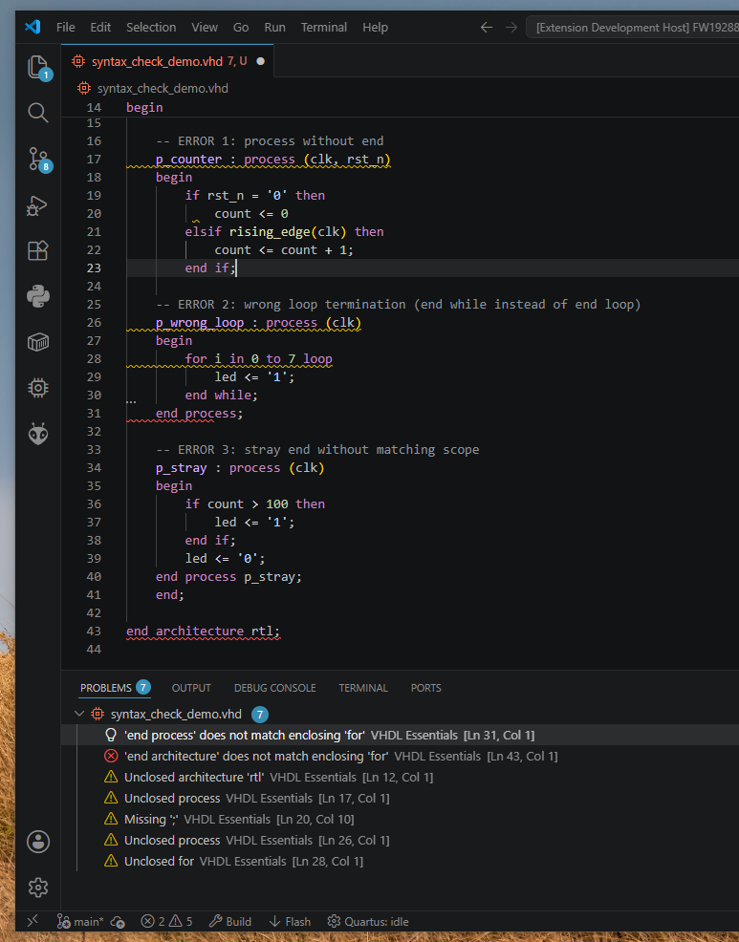The image size is (739, 942).
Task: Click the unsaved dot on the editor tab
Action: [x=260, y=61]
